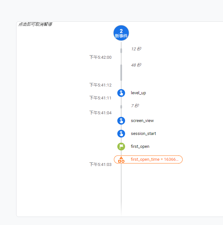The width and height of the screenshot is (223, 225).
Task: Select the 48 秒 gap bar on timeline
Action: click(121, 72)
